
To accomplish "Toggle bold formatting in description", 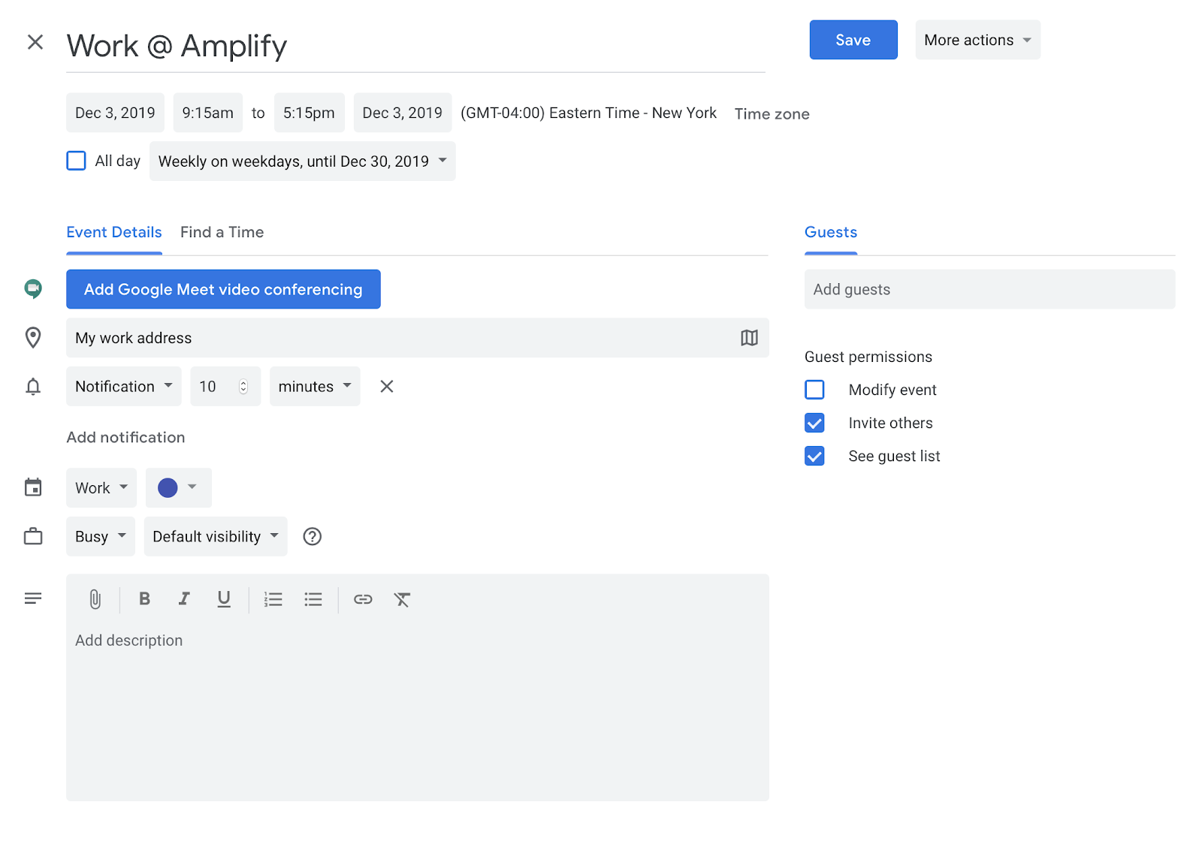I will coord(145,598).
